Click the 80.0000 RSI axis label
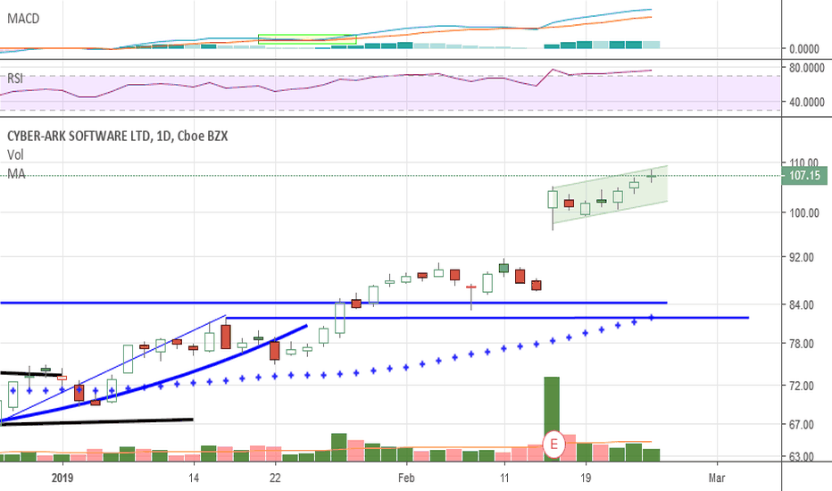 point(806,68)
